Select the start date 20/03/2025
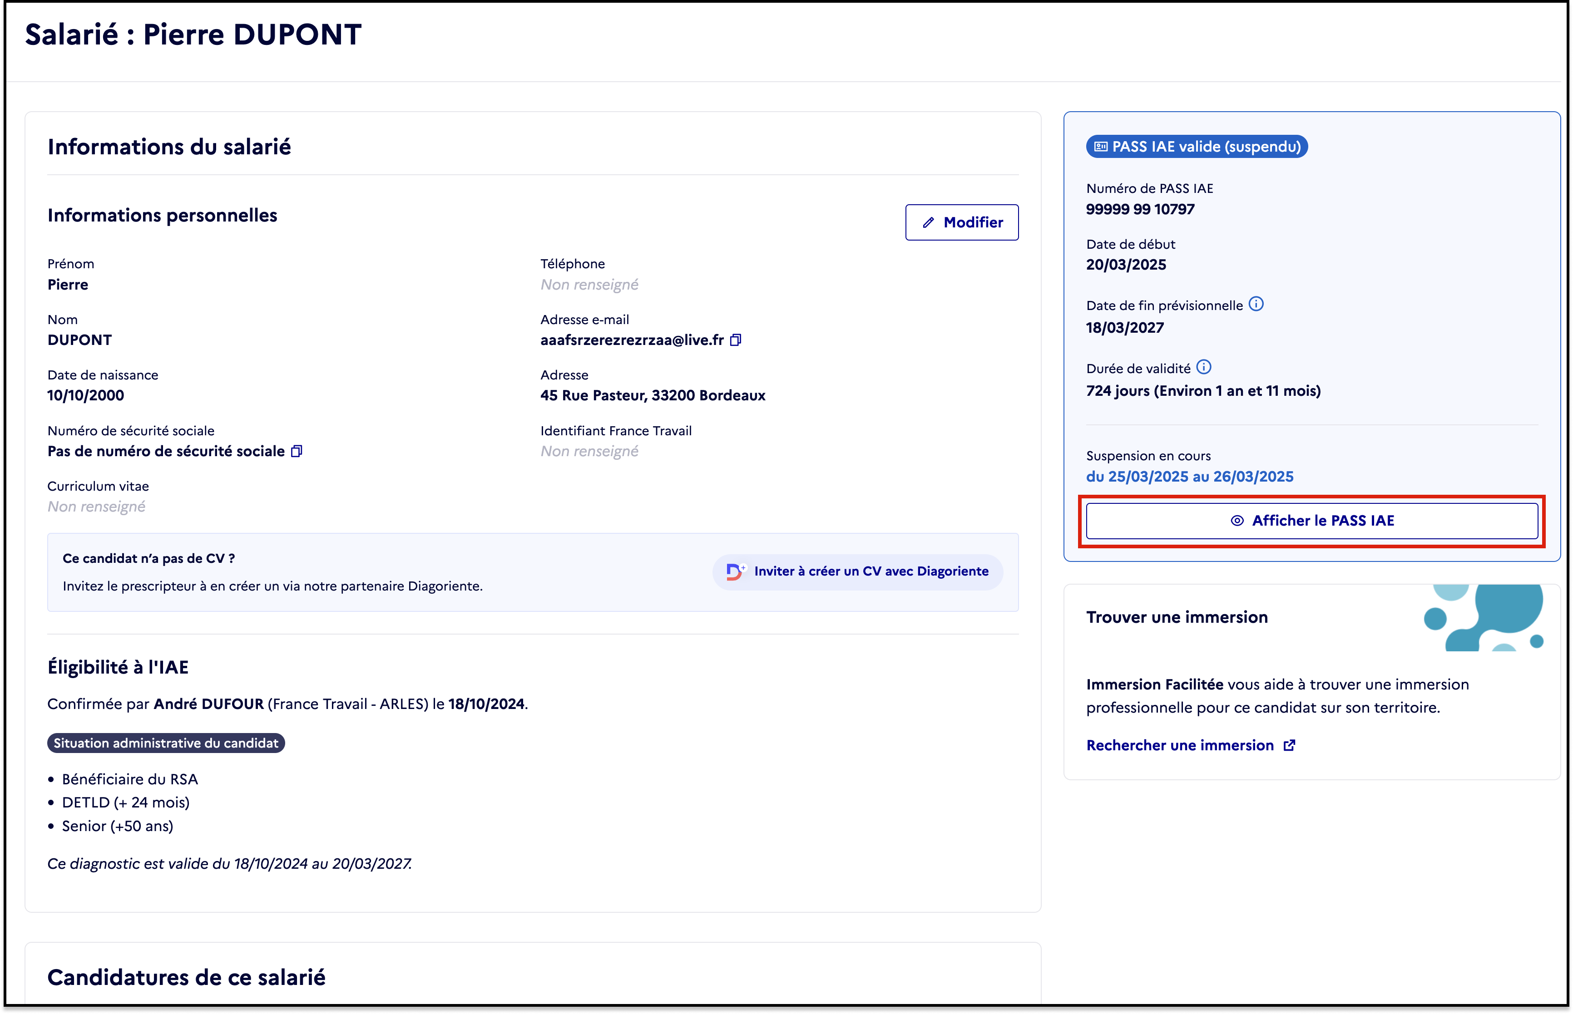The height and width of the screenshot is (1014, 1573). (1126, 265)
